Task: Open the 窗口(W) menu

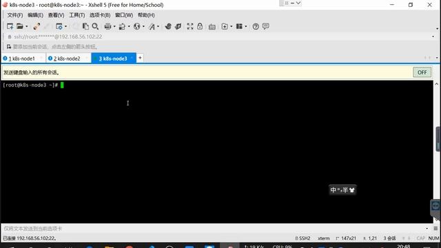Action: click(x=124, y=15)
